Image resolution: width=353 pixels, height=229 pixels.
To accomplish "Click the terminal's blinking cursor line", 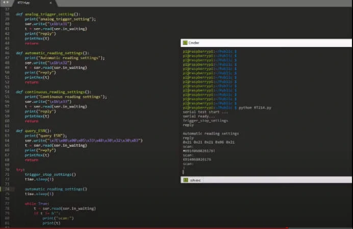I will click(184, 172).
